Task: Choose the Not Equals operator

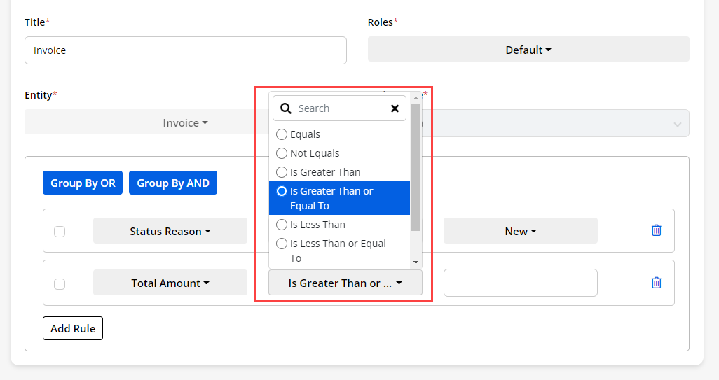Action: tap(282, 153)
